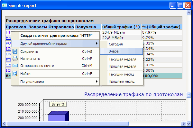The width and height of the screenshot is (193, 128).
Task: Select Текущая неделя interval
Action: click(121, 59)
